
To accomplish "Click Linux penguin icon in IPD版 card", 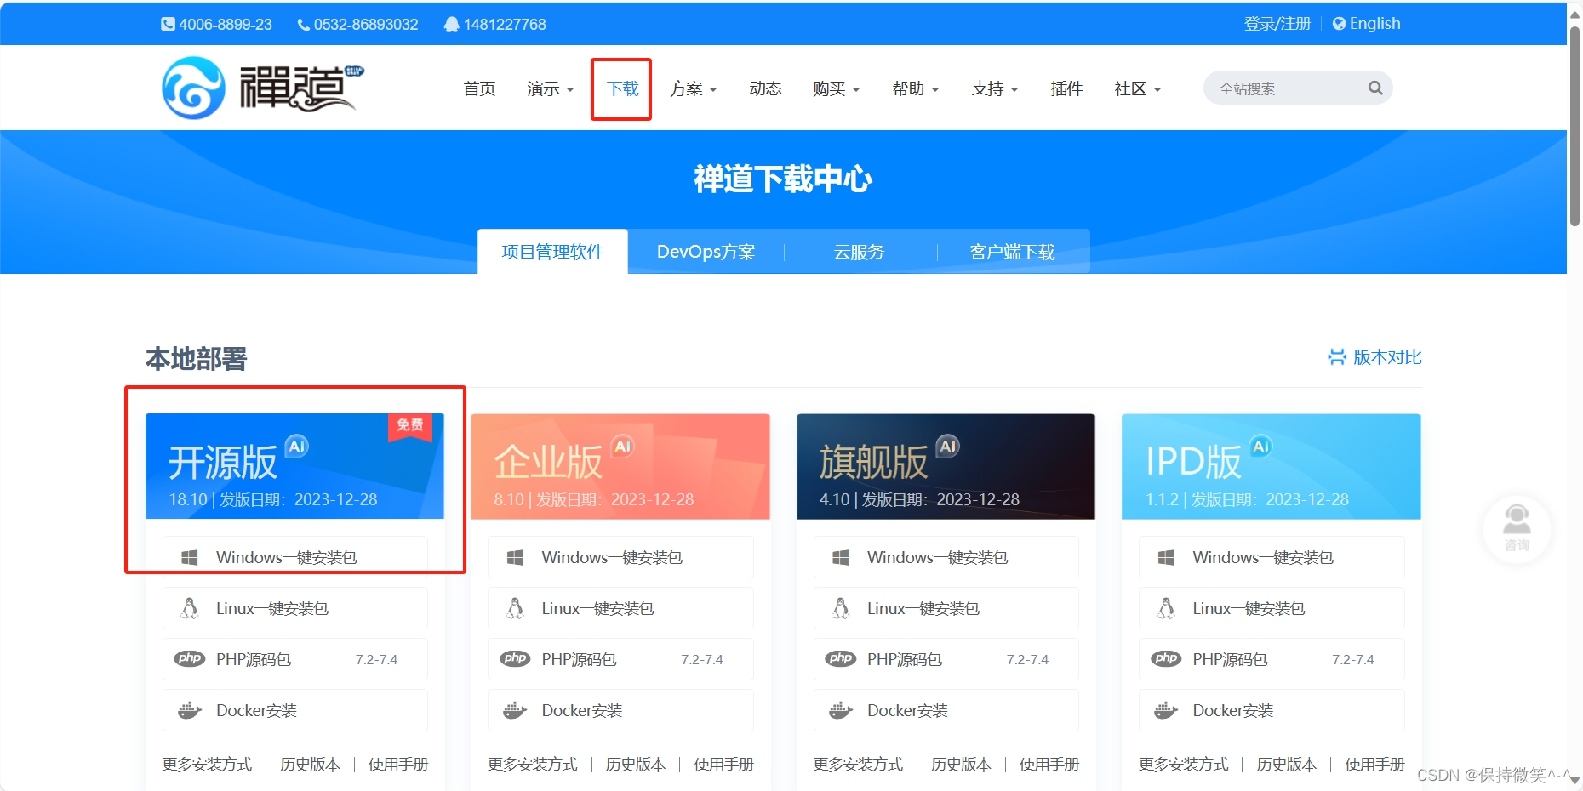I will 1166,608.
